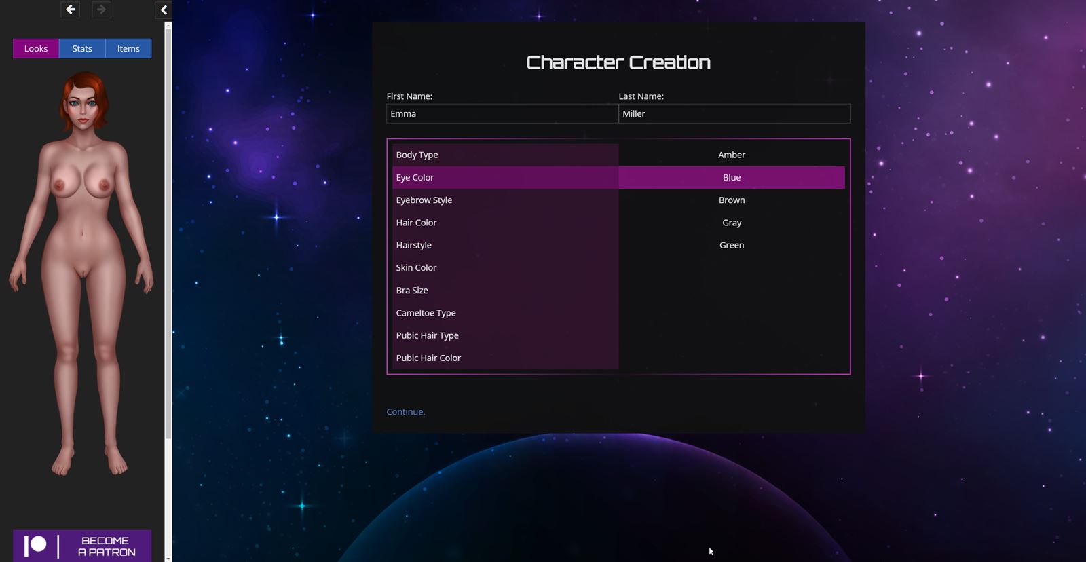Choose the Blue eye color option
The height and width of the screenshot is (562, 1086).
click(732, 177)
